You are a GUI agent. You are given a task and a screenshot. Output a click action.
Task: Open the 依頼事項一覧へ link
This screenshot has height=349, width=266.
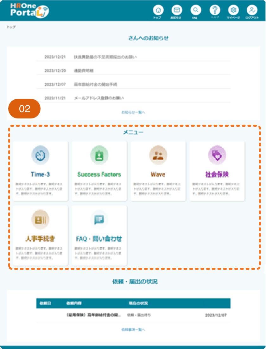tap(133, 329)
